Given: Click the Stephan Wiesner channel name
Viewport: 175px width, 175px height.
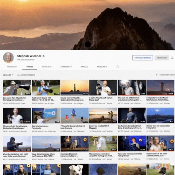Looking at the screenshot, I should point(29,56).
